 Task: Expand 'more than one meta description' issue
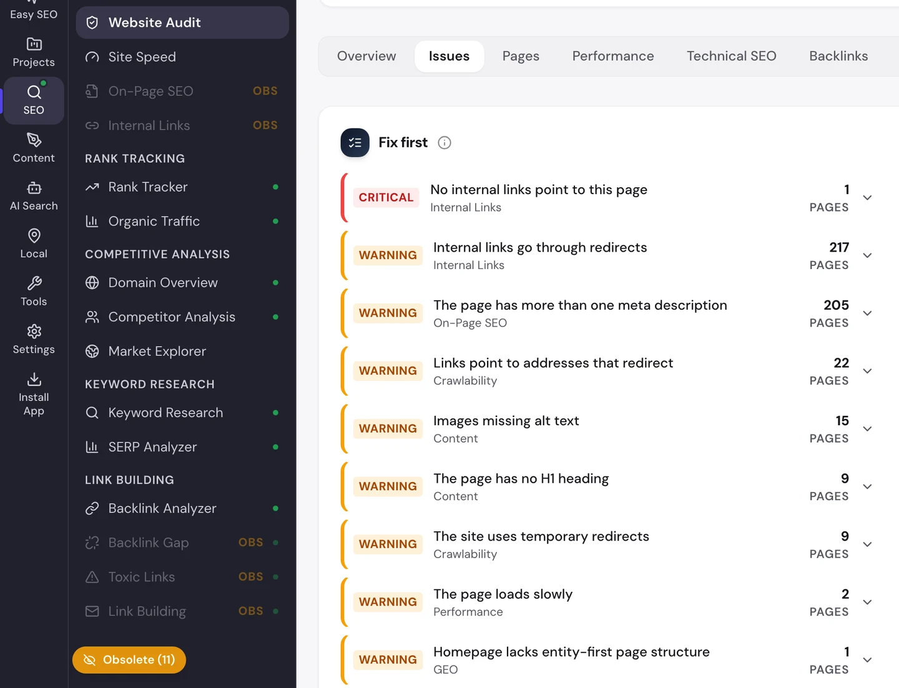[x=867, y=313]
